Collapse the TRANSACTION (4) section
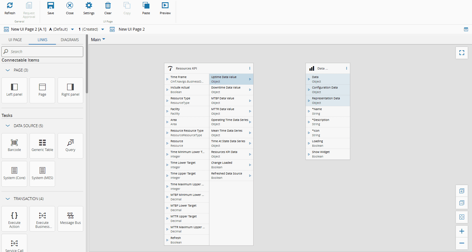Screen dimensions: 472x252 [x=8, y=199]
